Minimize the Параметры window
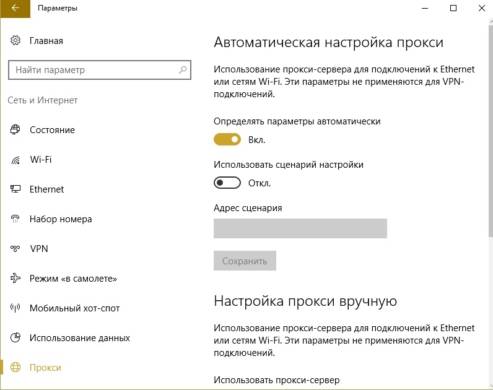Screen dimensions: 493x390 tap(425, 9)
